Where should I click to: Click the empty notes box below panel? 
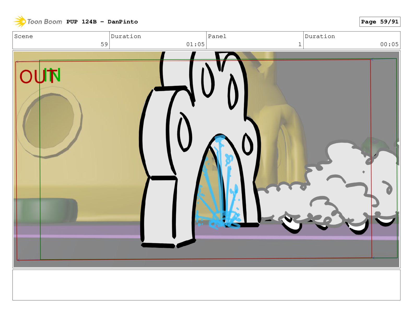coord(206,285)
